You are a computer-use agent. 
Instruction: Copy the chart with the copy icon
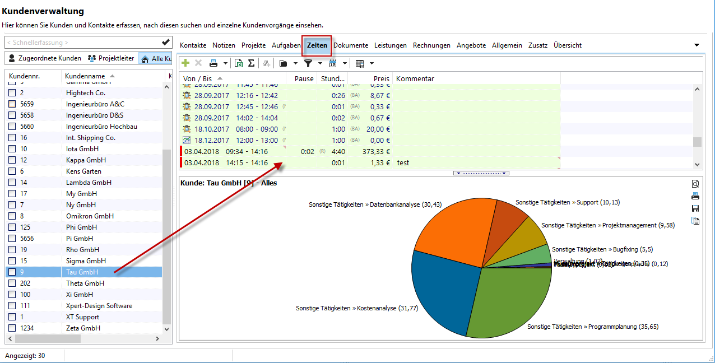695,221
